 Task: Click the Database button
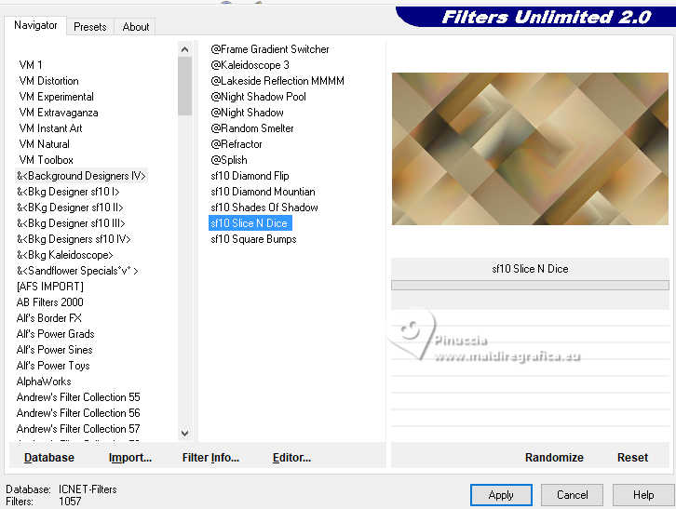coord(49,457)
